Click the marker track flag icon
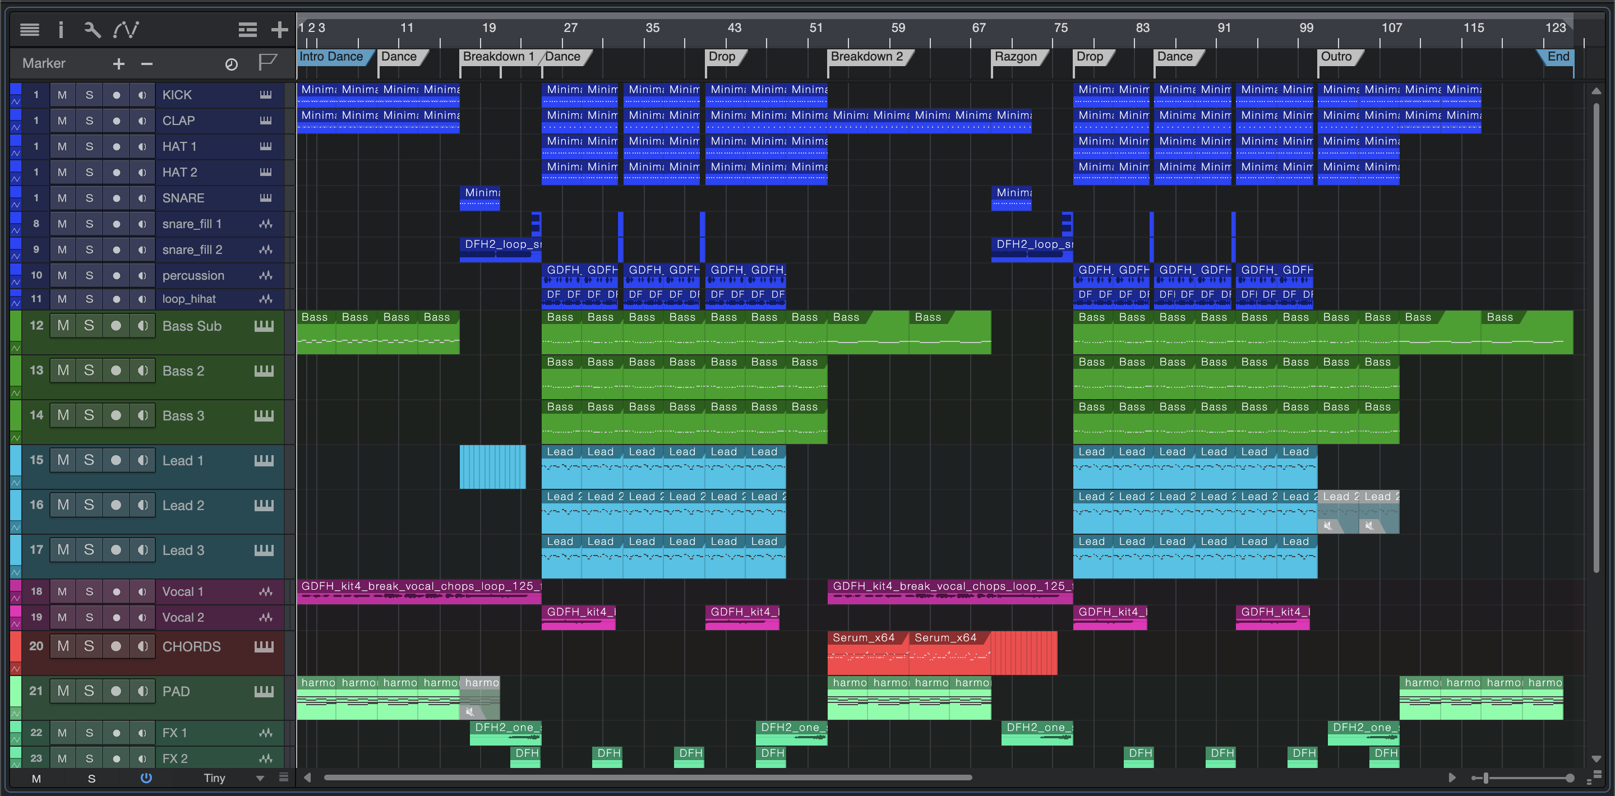Image resolution: width=1615 pixels, height=796 pixels. [x=267, y=62]
